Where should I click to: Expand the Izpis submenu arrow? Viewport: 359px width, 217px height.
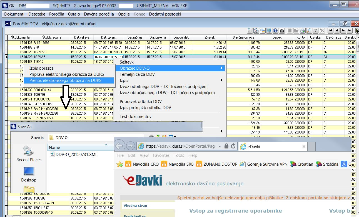221,80
